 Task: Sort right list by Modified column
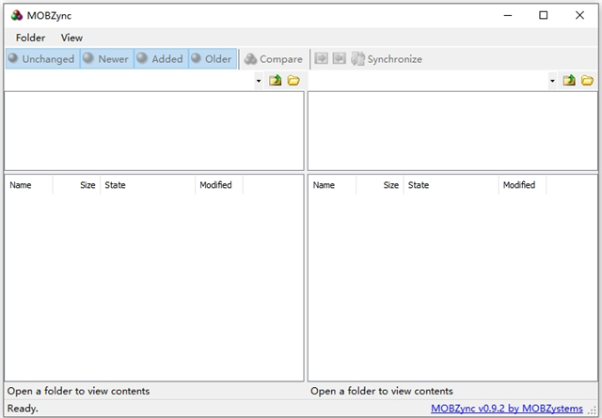(523, 185)
